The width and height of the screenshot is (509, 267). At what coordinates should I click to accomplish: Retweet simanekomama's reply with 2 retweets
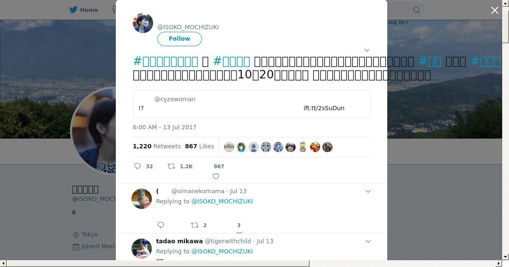pyautogui.click(x=195, y=225)
